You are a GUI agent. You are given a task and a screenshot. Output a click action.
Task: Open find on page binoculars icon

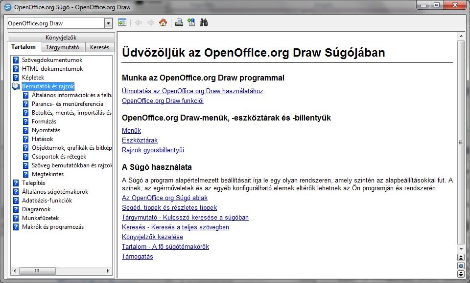coord(204,22)
